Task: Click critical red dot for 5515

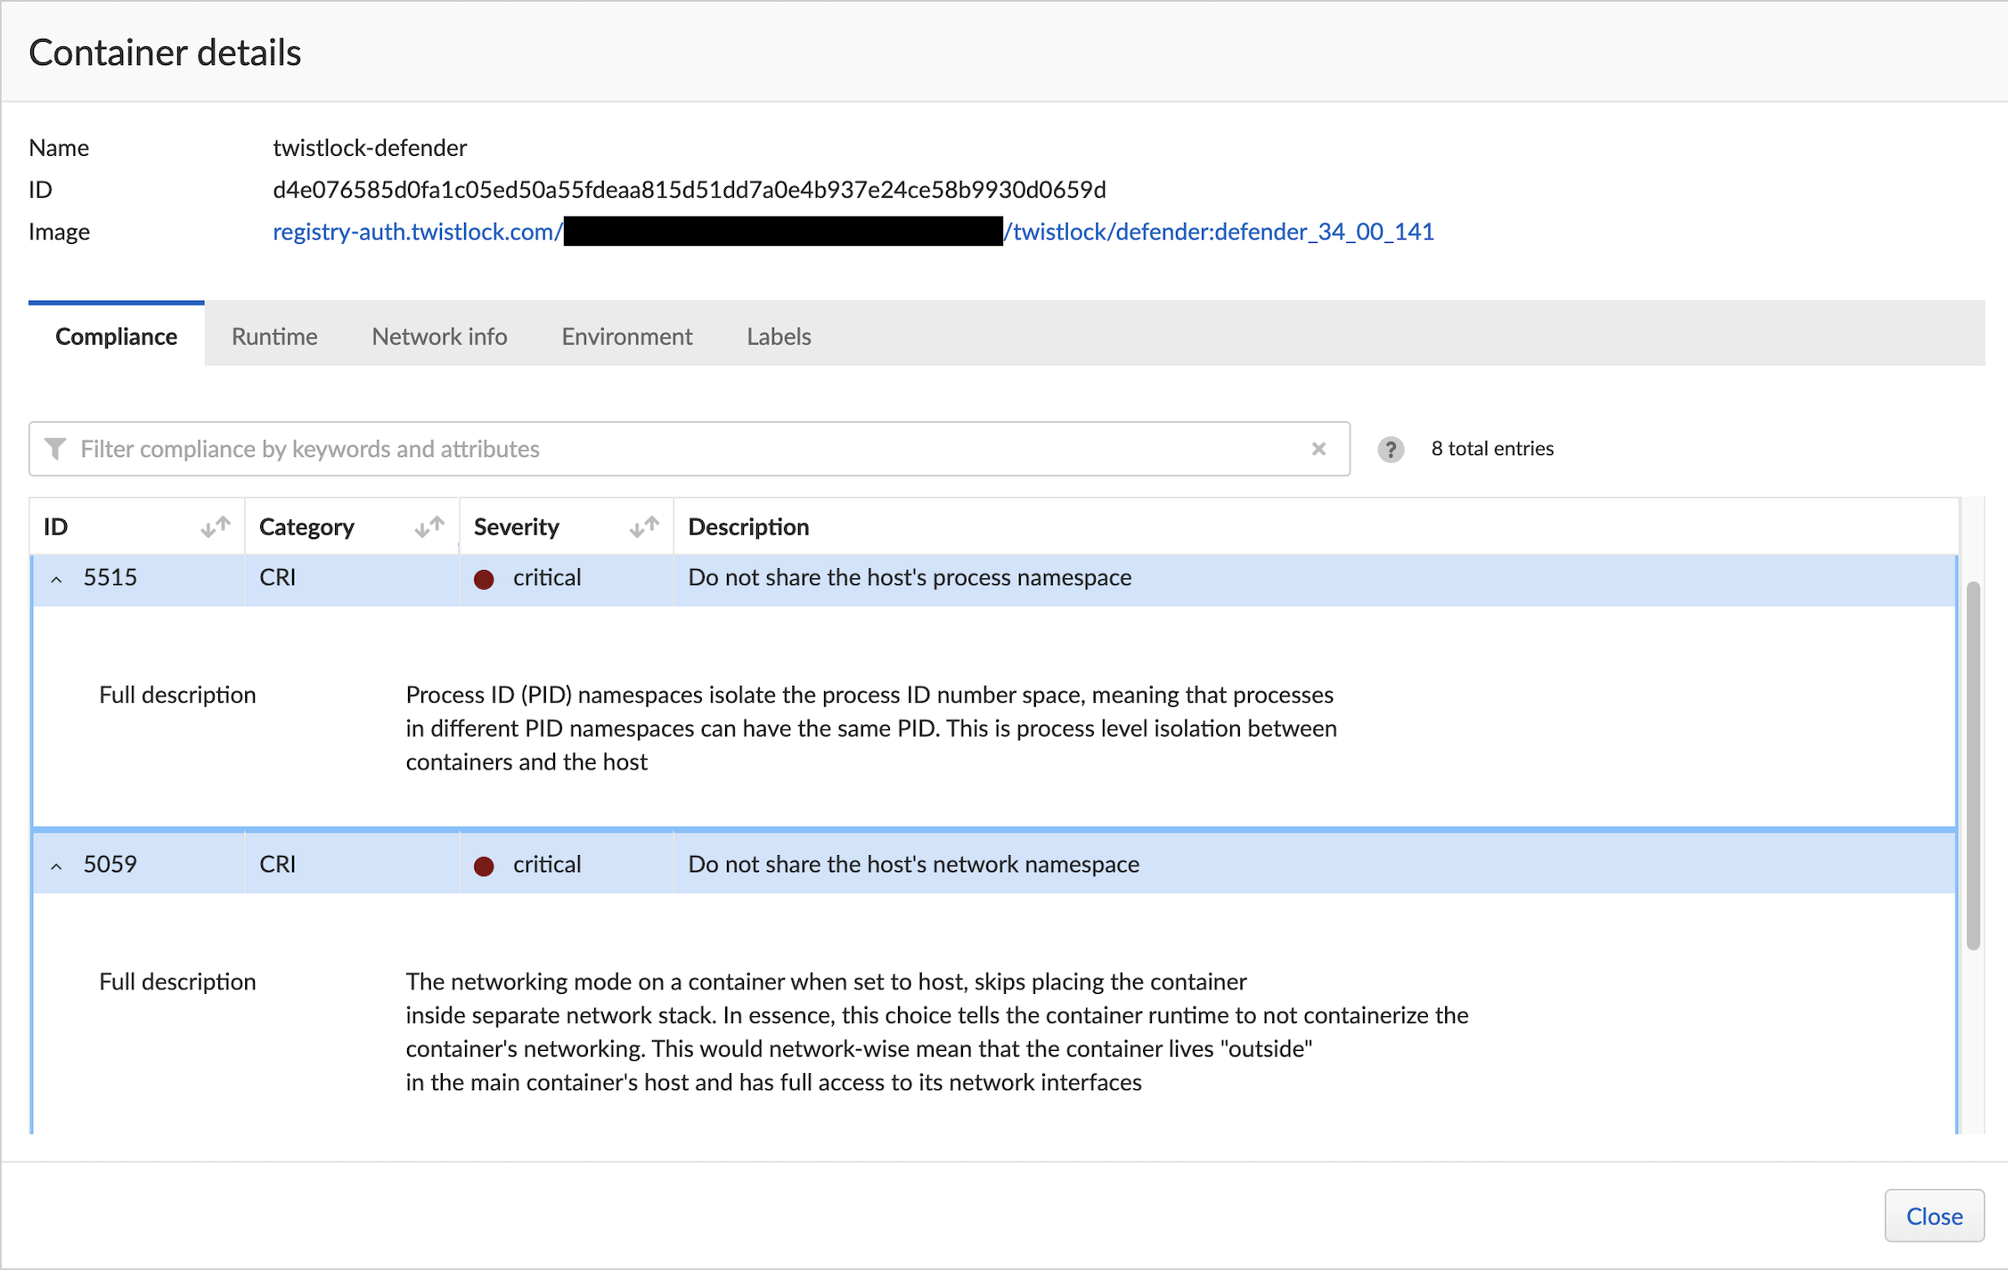Action: (x=484, y=579)
